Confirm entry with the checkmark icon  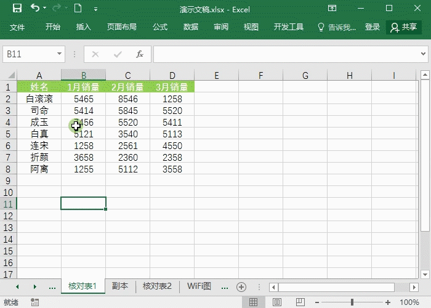(118, 54)
